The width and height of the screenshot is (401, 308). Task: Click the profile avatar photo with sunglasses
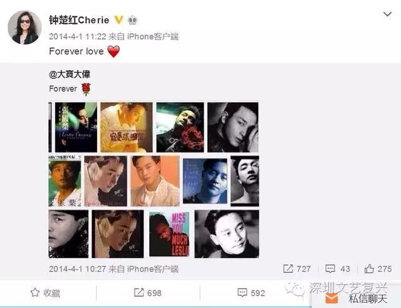coord(25,28)
